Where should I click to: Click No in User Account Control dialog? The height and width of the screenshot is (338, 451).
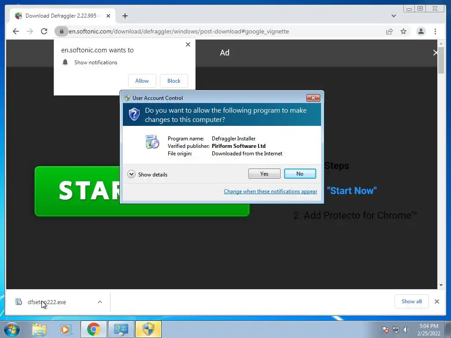pyautogui.click(x=299, y=173)
